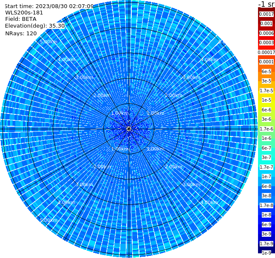
Task: Click the 1e-9 label at colorbar bottom
Action: click(266, 253)
